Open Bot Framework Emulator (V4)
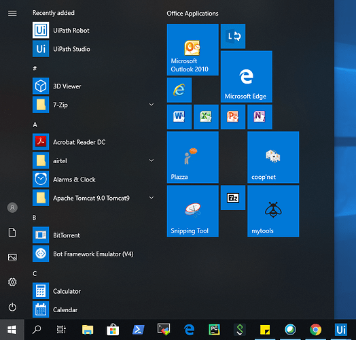This screenshot has height=340, width=356. pyautogui.click(x=94, y=254)
